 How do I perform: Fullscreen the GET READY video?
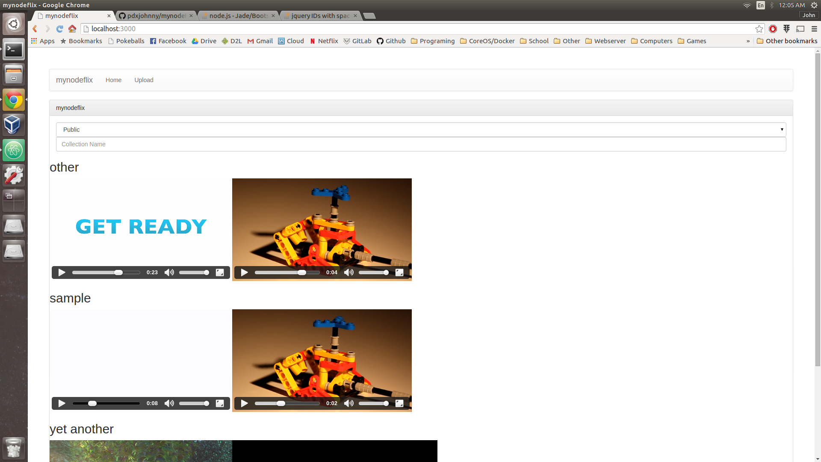tap(220, 272)
